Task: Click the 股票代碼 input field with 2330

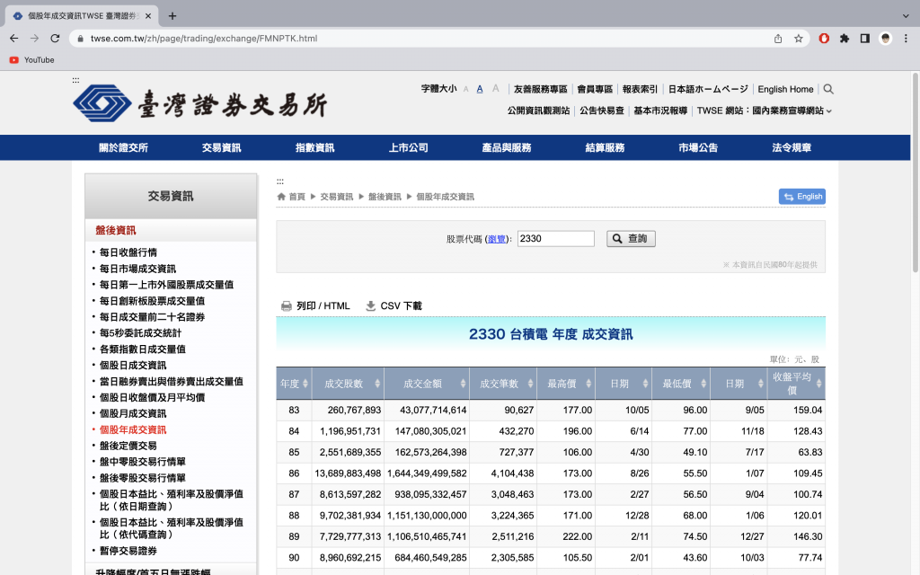Action: pos(555,239)
